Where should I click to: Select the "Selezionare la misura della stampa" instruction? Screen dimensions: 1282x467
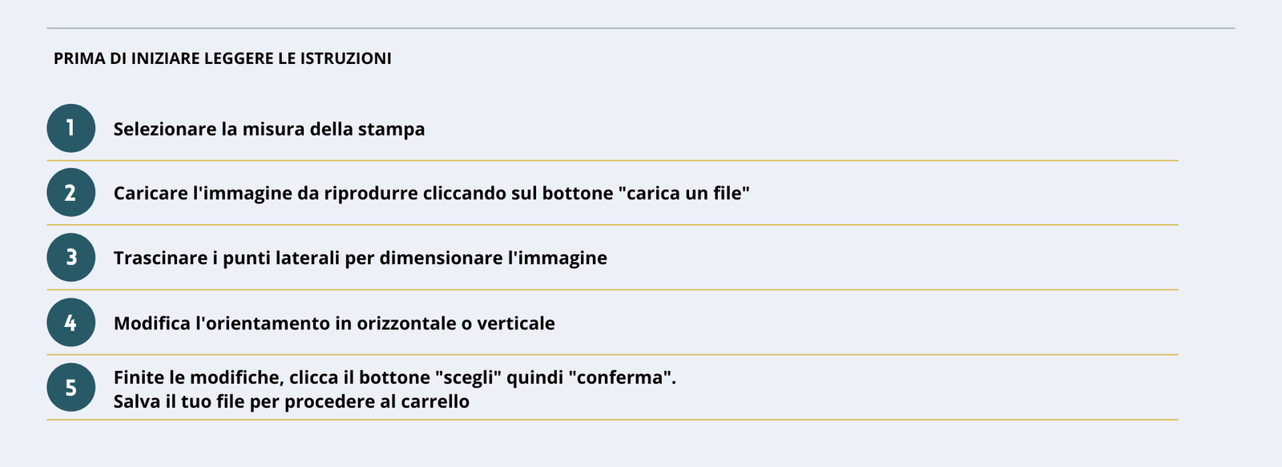(269, 129)
